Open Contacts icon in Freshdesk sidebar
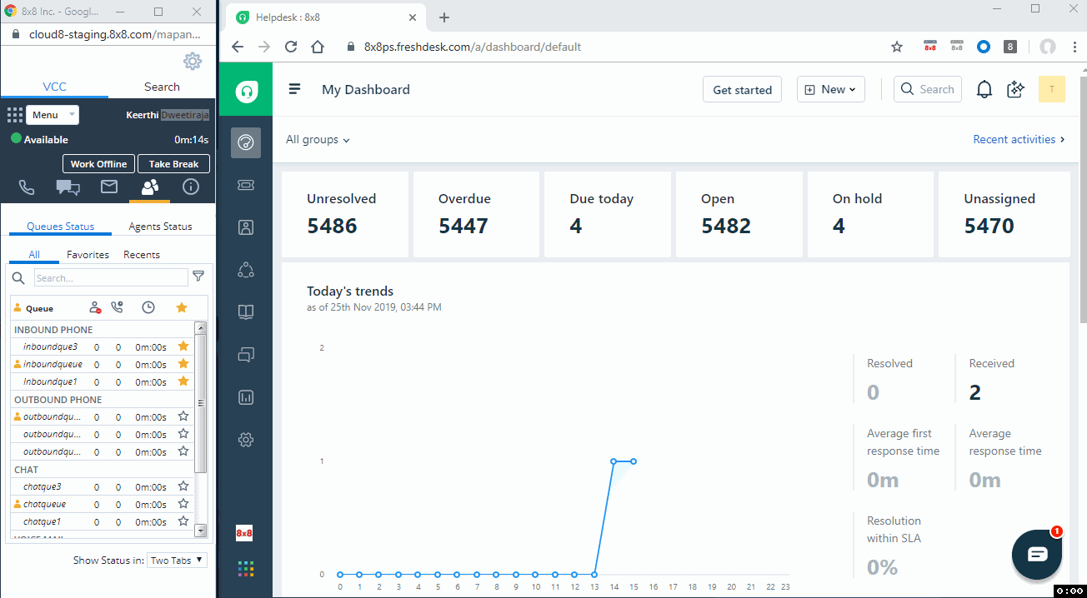Image resolution: width=1087 pixels, height=598 pixels. pos(246,227)
